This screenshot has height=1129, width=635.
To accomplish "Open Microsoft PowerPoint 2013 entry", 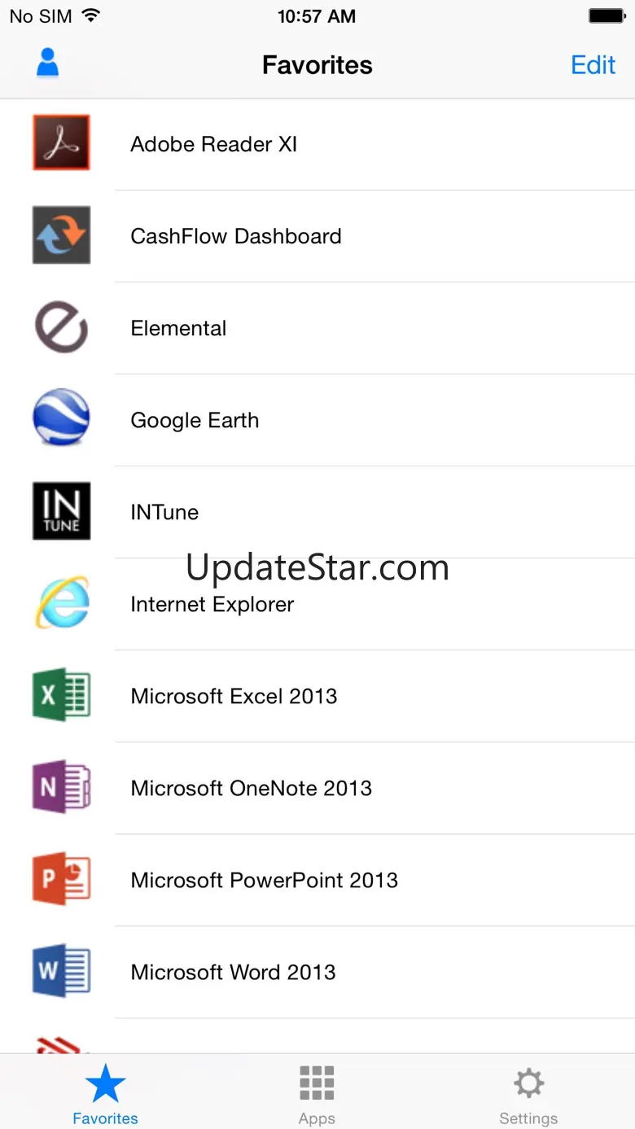I will pos(317,880).
